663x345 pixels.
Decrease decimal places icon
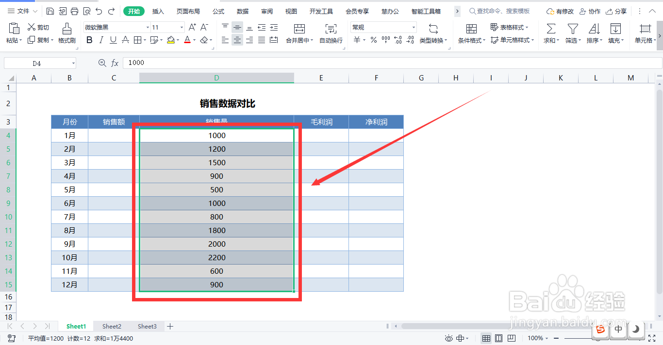(410, 40)
